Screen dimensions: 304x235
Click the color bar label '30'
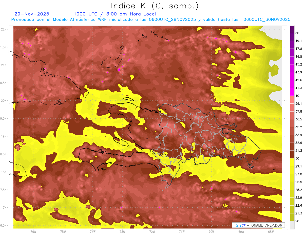[x=297, y=158]
